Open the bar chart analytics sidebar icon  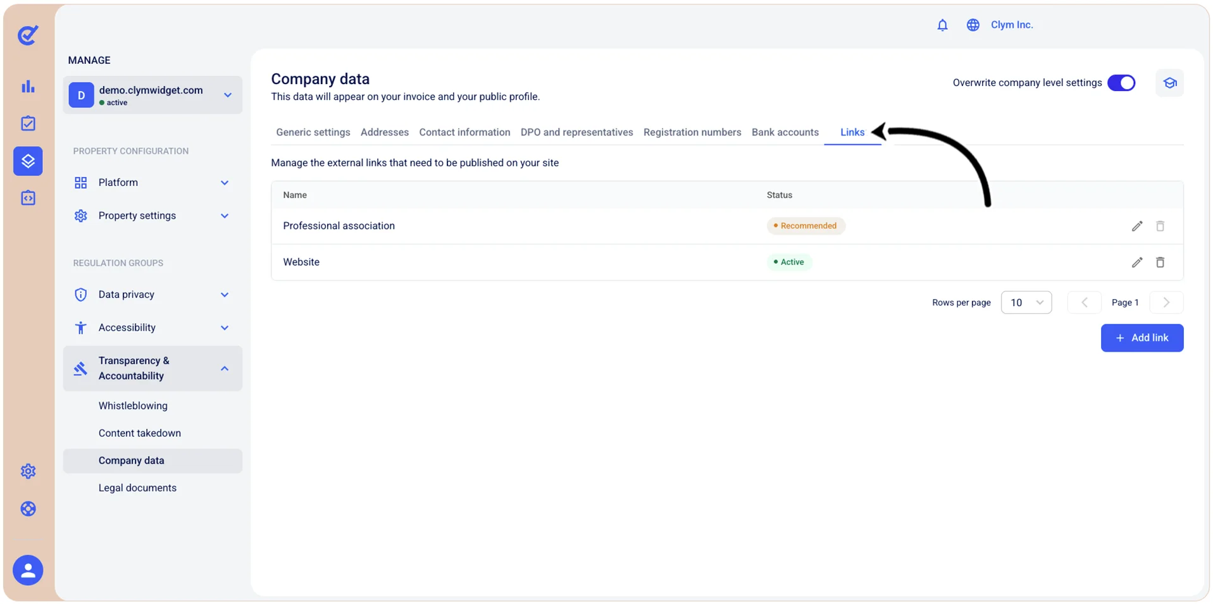pyautogui.click(x=28, y=87)
